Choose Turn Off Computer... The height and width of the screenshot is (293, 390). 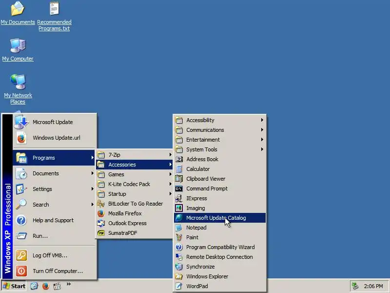point(54,271)
